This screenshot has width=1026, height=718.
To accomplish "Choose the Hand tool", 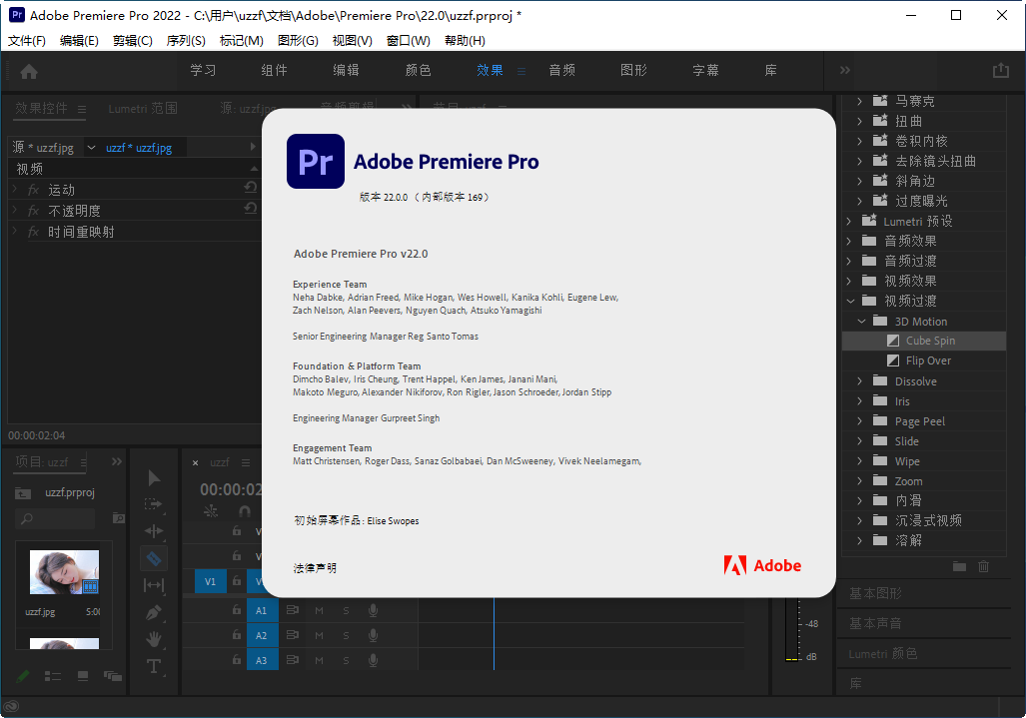I will [x=154, y=637].
